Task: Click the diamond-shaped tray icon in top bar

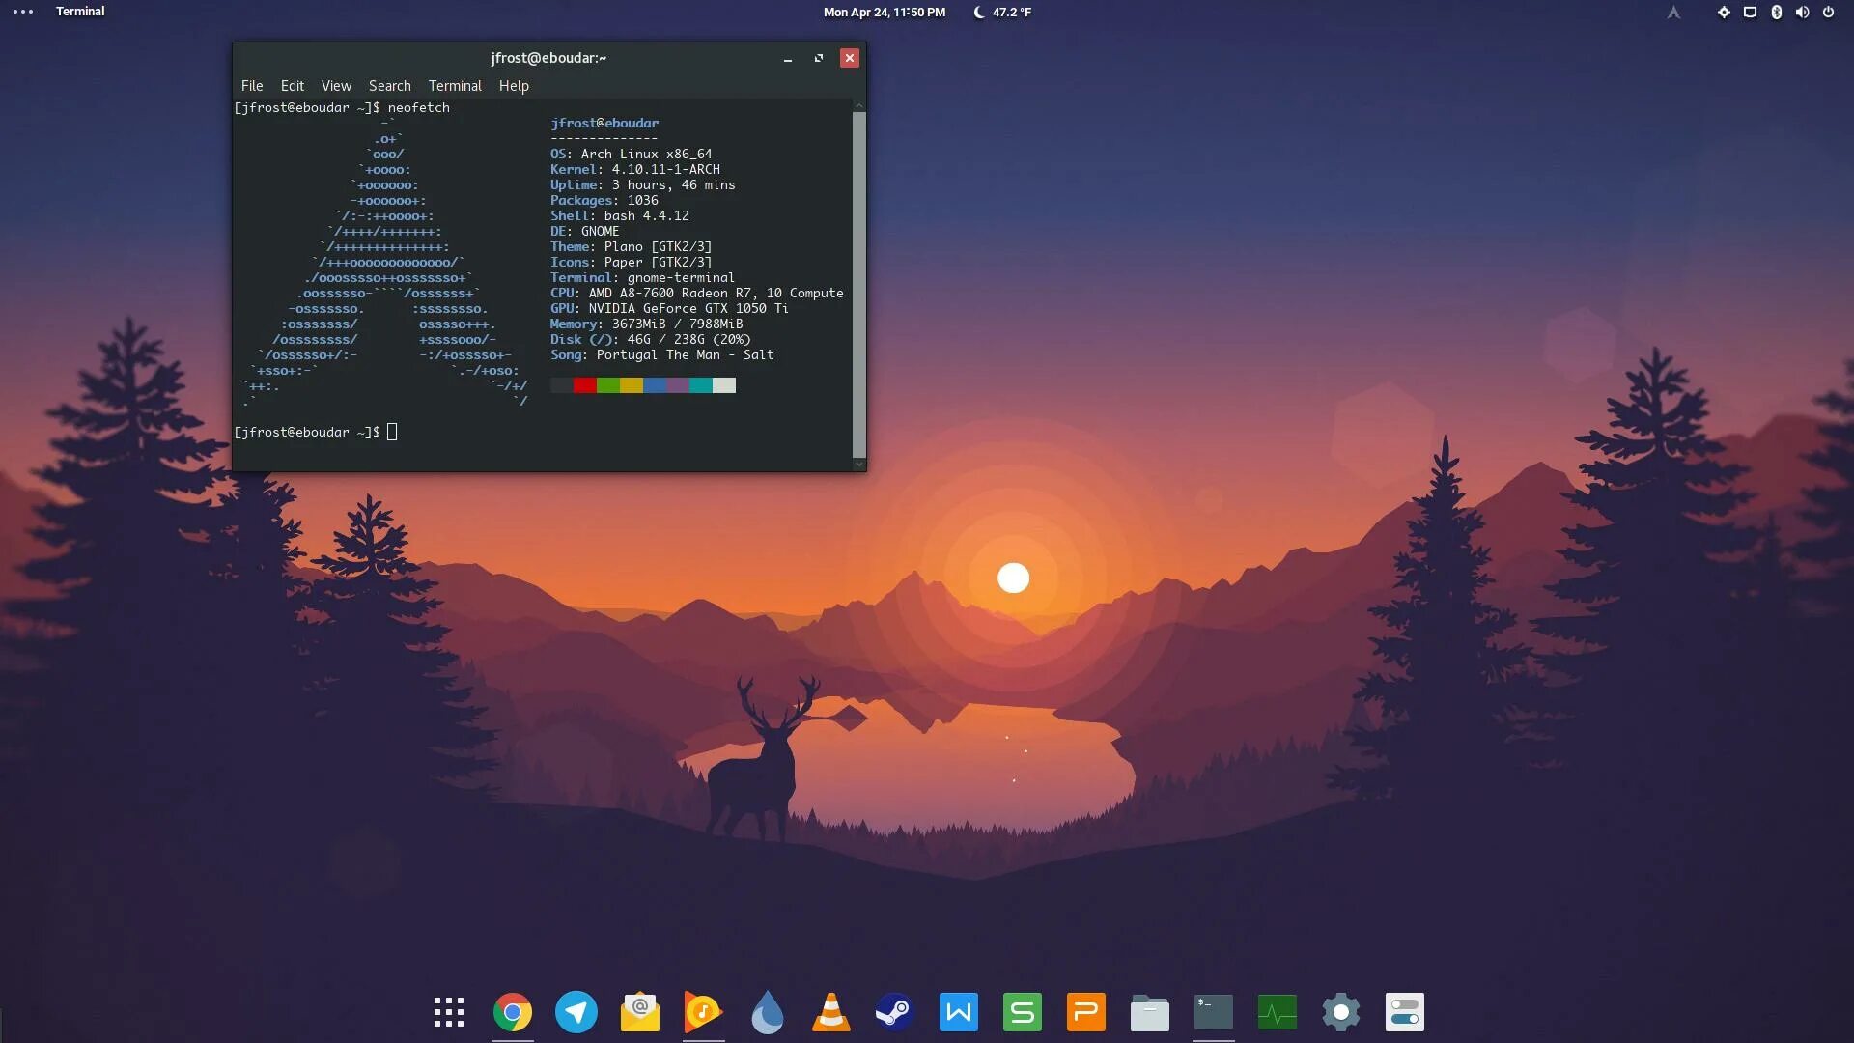Action: click(1724, 13)
